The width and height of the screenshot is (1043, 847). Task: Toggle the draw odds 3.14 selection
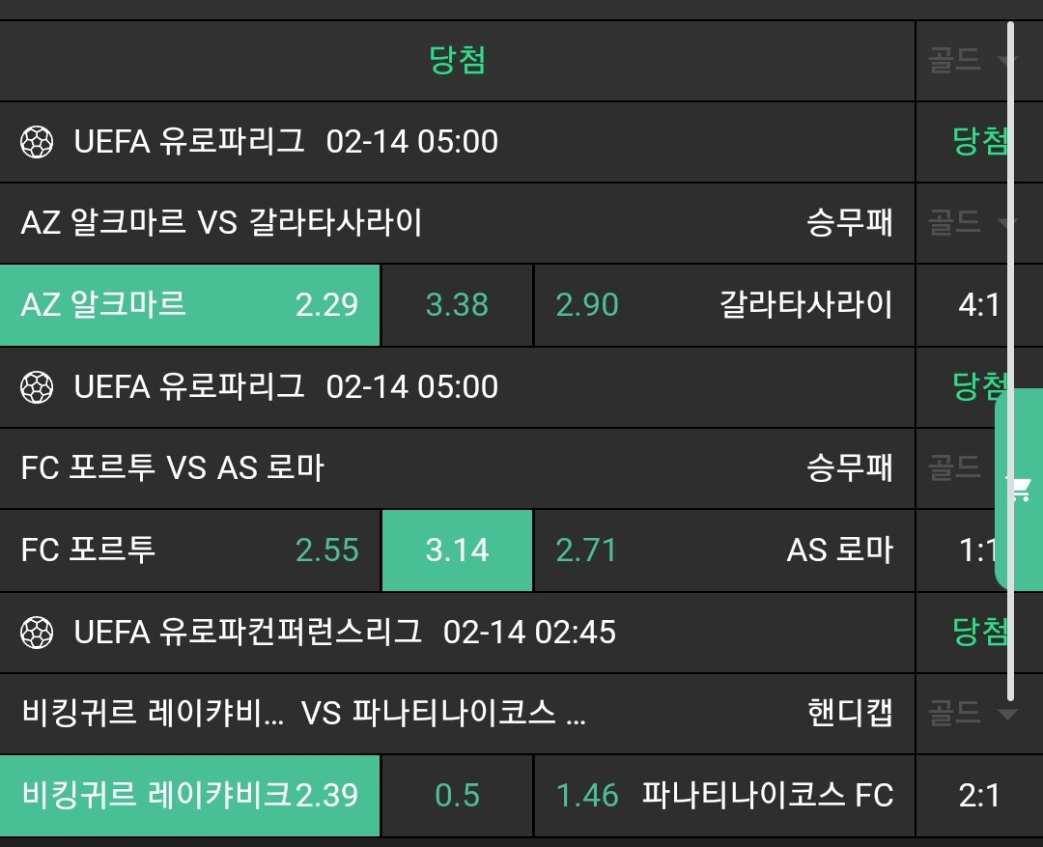457,551
